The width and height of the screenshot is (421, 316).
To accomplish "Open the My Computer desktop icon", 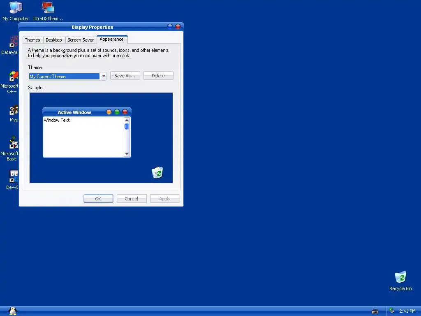I will [x=16, y=11].
